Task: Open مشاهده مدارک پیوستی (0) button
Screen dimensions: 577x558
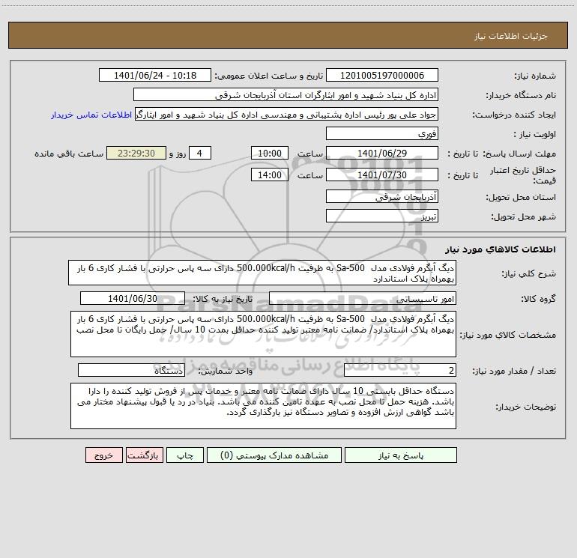Action: tap(274, 455)
